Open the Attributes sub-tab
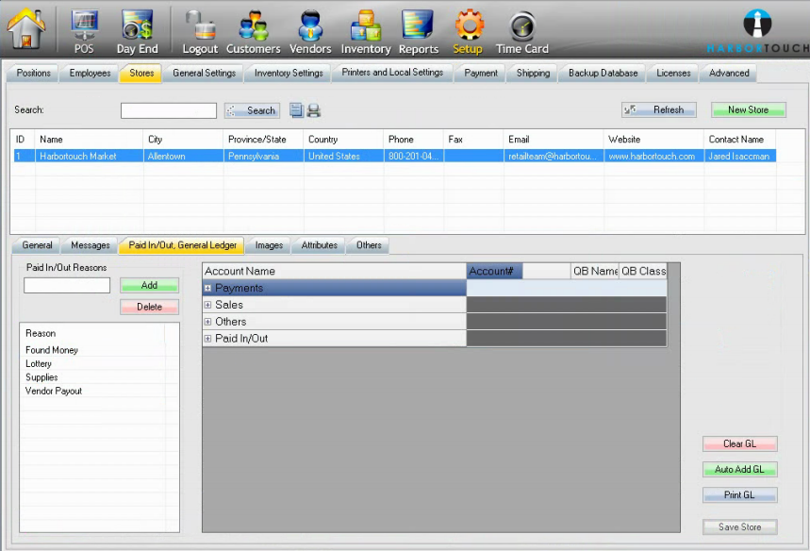810x551 pixels. 319,245
